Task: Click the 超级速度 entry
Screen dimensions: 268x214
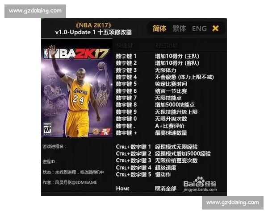Action: tap(165, 168)
